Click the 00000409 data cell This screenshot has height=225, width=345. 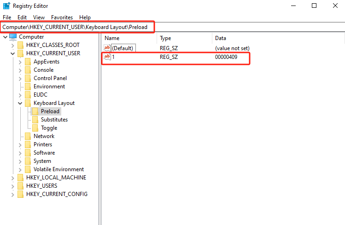226,57
